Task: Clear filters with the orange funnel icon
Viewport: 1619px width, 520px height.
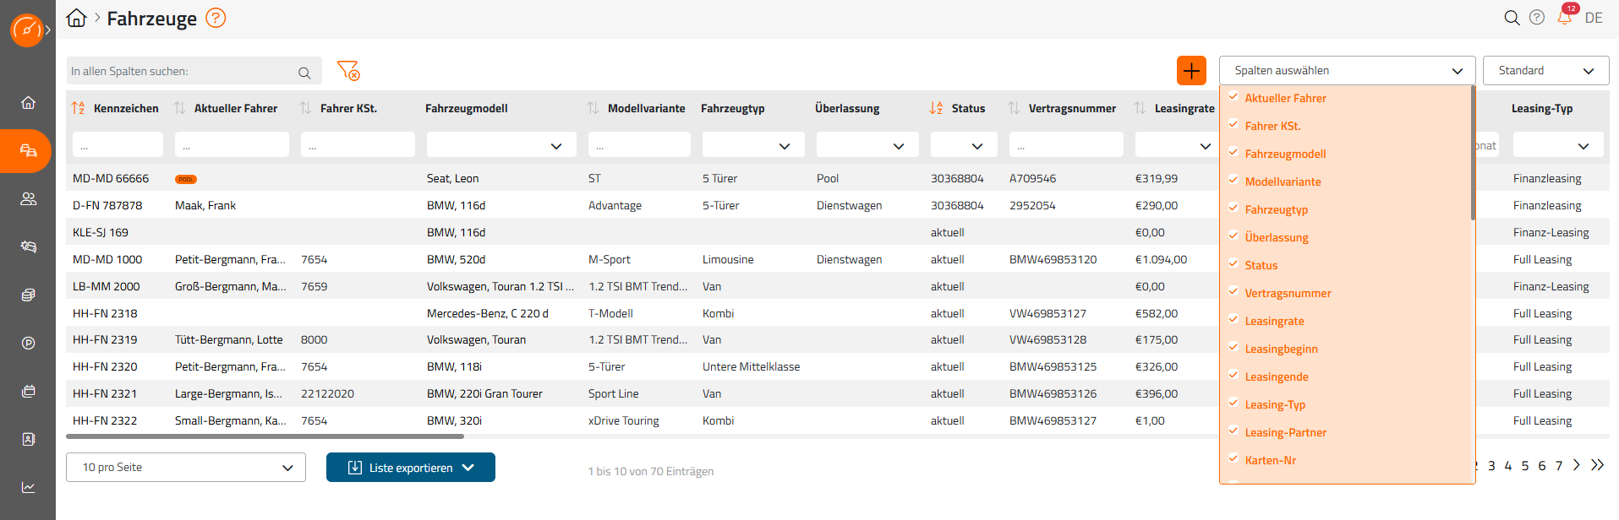Action: pyautogui.click(x=347, y=71)
